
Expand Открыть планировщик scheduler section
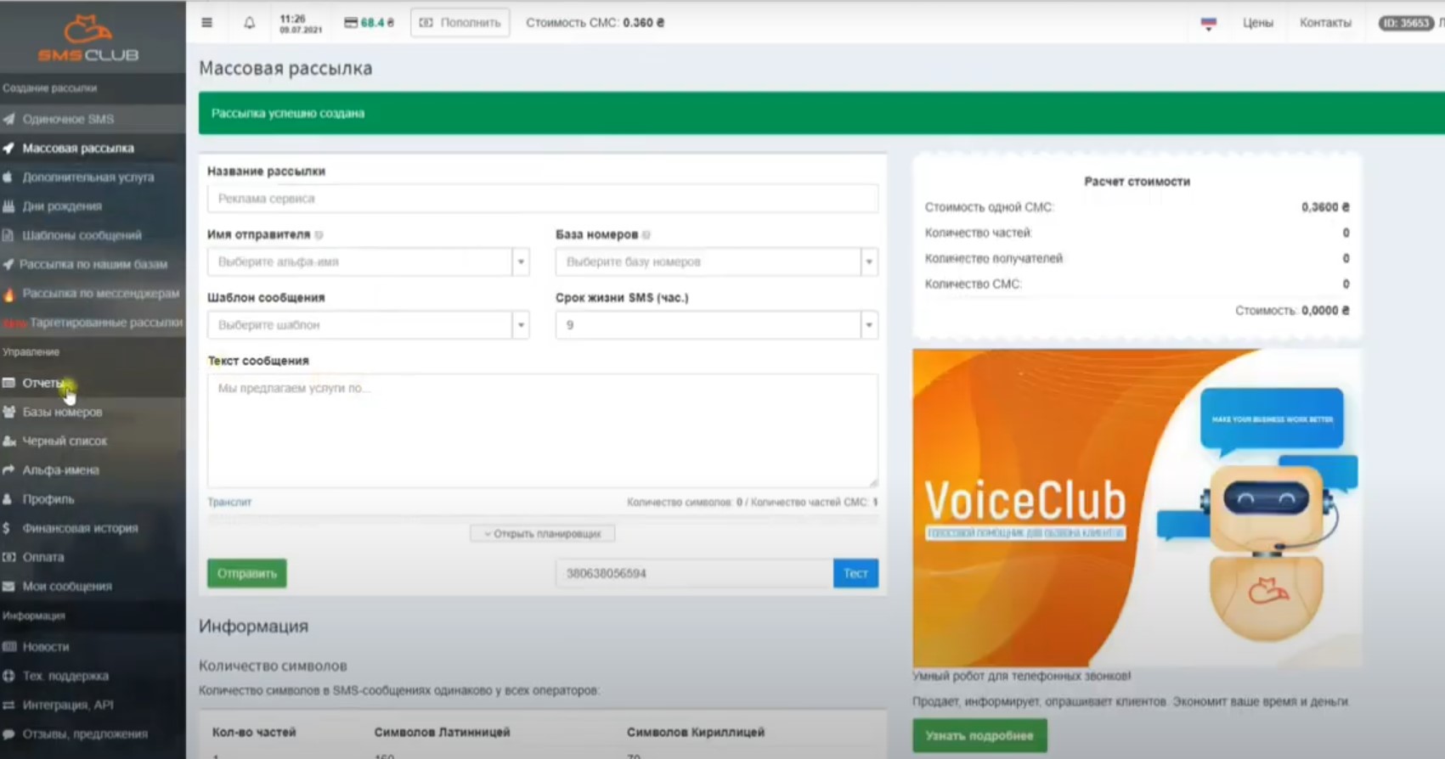542,534
